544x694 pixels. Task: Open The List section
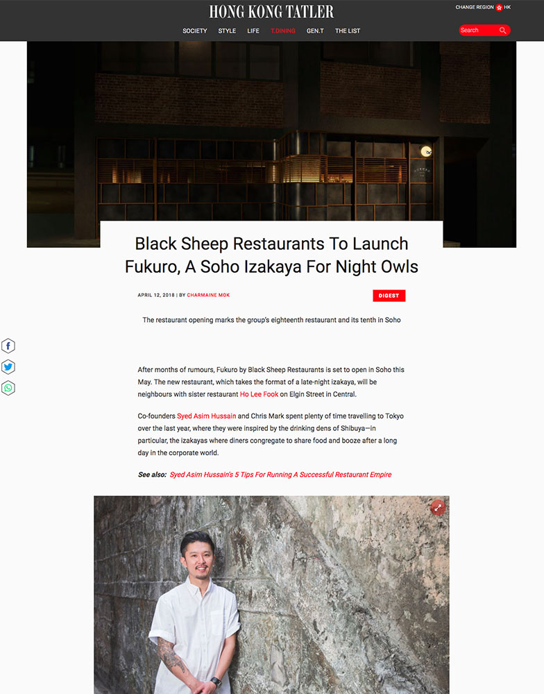pos(348,31)
